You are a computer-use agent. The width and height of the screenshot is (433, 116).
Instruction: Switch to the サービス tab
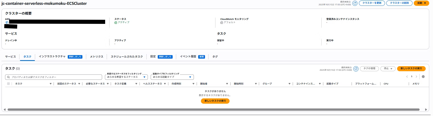[x=10, y=57]
